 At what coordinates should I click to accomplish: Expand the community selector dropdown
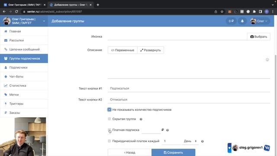click(44, 21)
